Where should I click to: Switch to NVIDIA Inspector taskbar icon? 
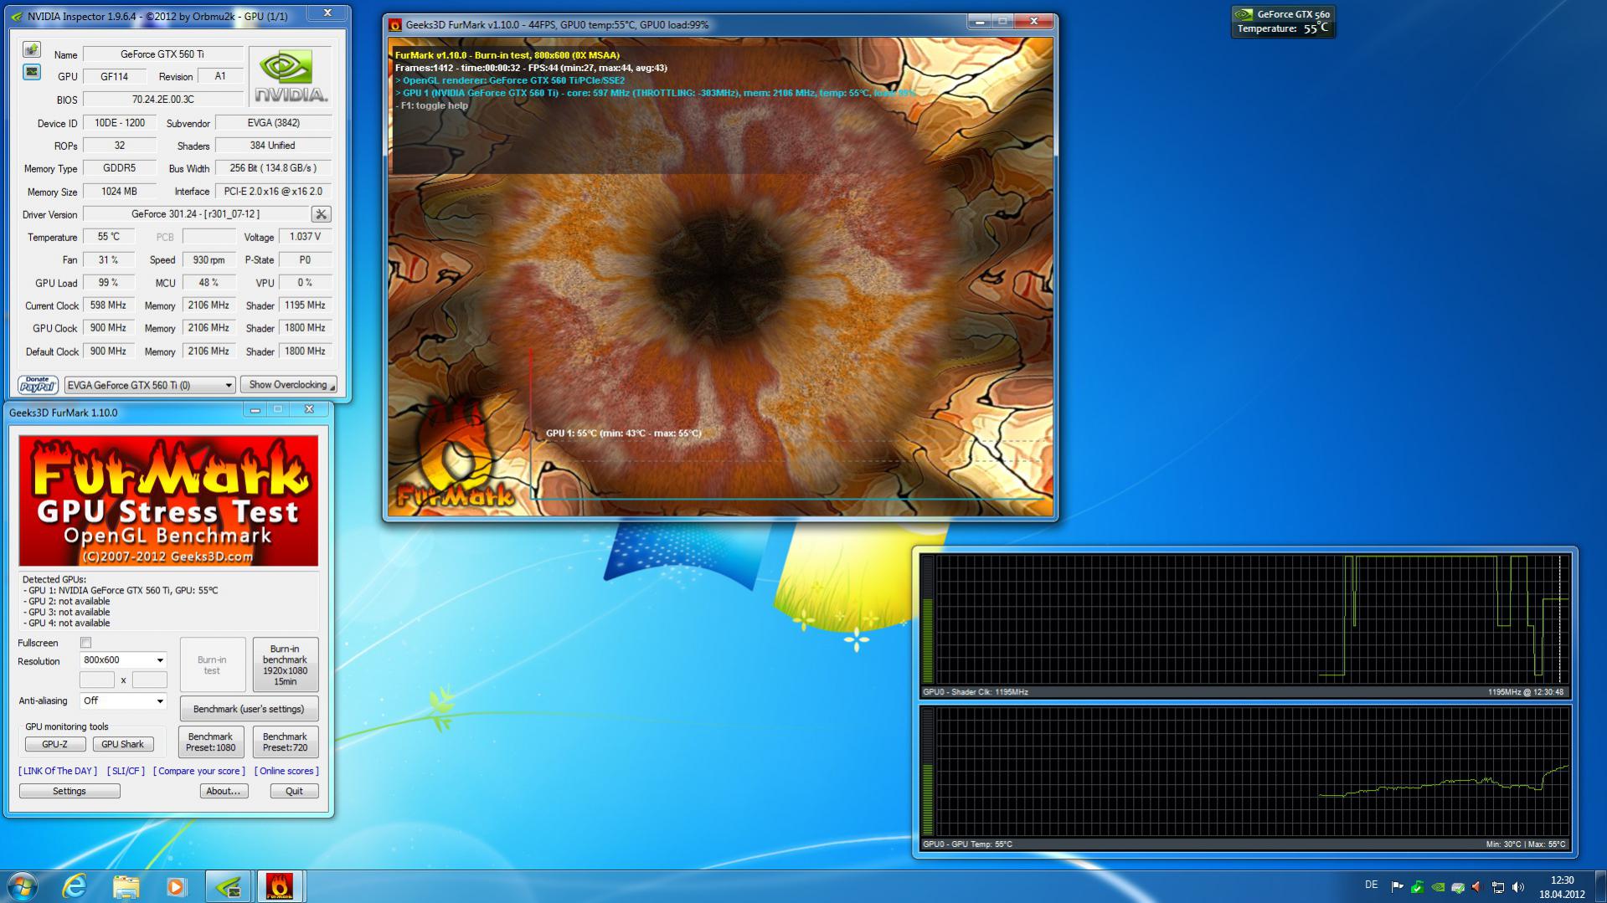[229, 886]
